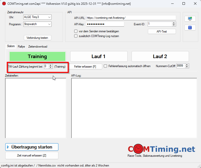The height and width of the screenshot is (168, 201).
Task: Decrement the TW-Lauf-Zählung start value
Action: pyautogui.click(x=51, y=67)
